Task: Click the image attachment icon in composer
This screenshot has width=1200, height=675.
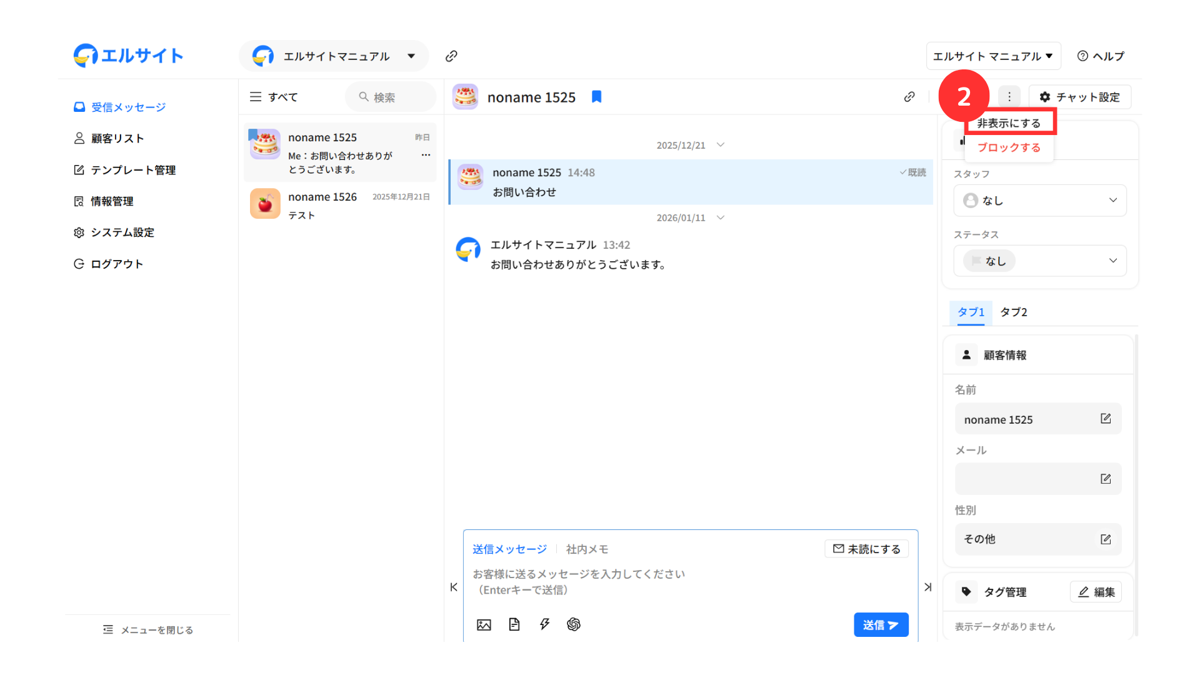Action: pyautogui.click(x=484, y=624)
